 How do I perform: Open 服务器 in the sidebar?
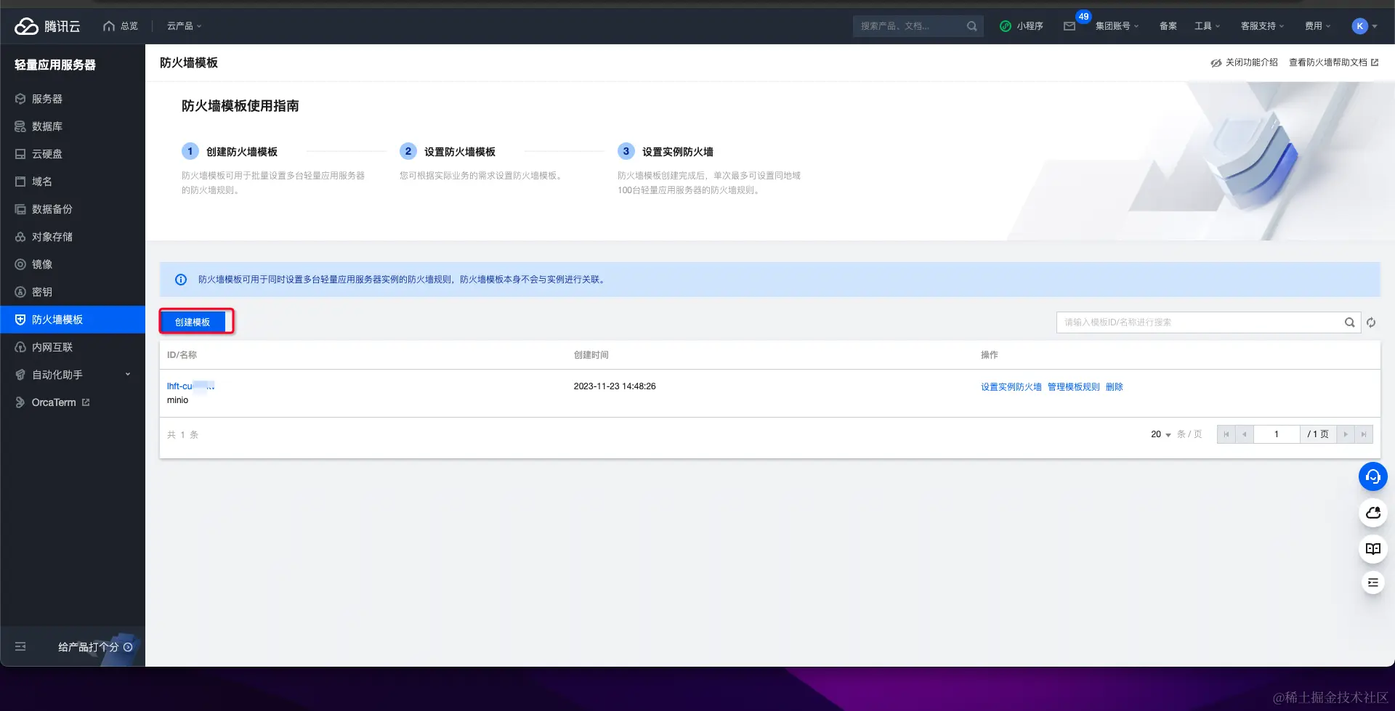(73, 99)
